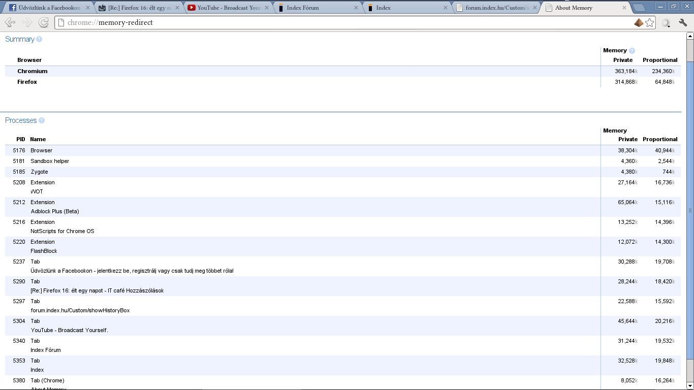Select the Browser process row PID 5176
The width and height of the screenshot is (694, 390).
pyautogui.click(x=343, y=150)
